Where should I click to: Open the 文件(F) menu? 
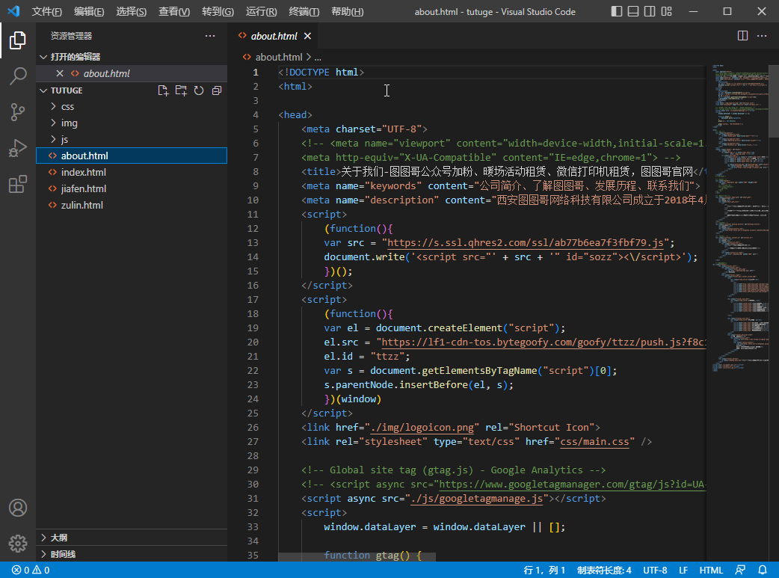pyautogui.click(x=47, y=12)
